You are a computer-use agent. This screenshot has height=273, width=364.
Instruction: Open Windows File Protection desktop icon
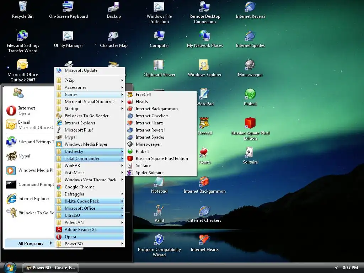pyautogui.click(x=159, y=12)
